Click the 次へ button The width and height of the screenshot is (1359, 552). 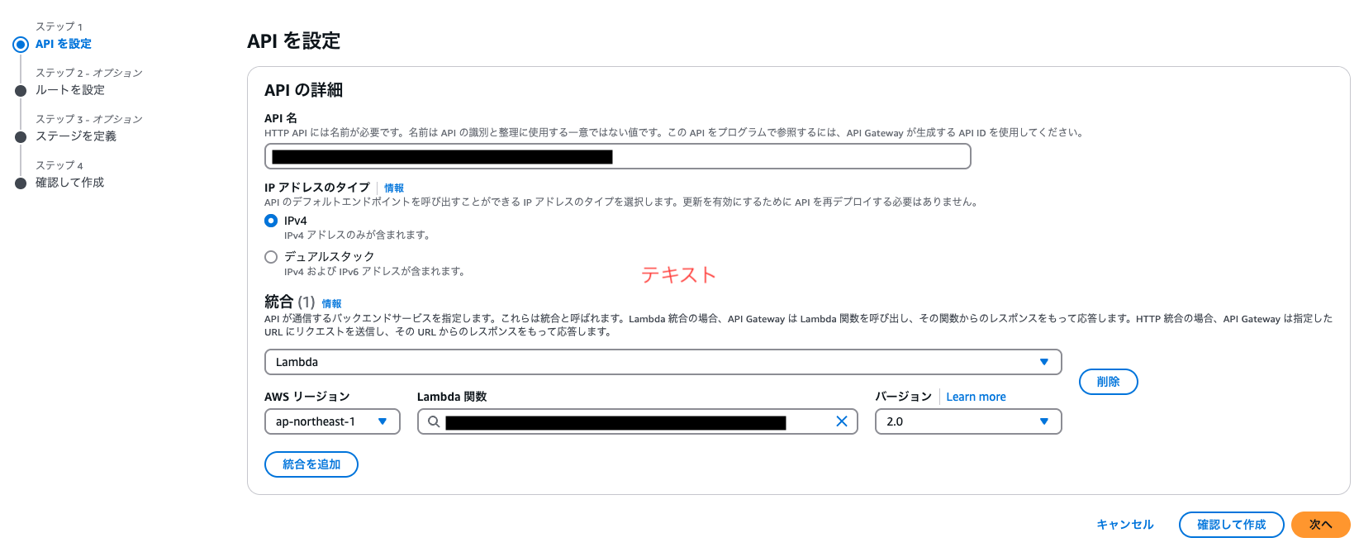(x=1321, y=525)
